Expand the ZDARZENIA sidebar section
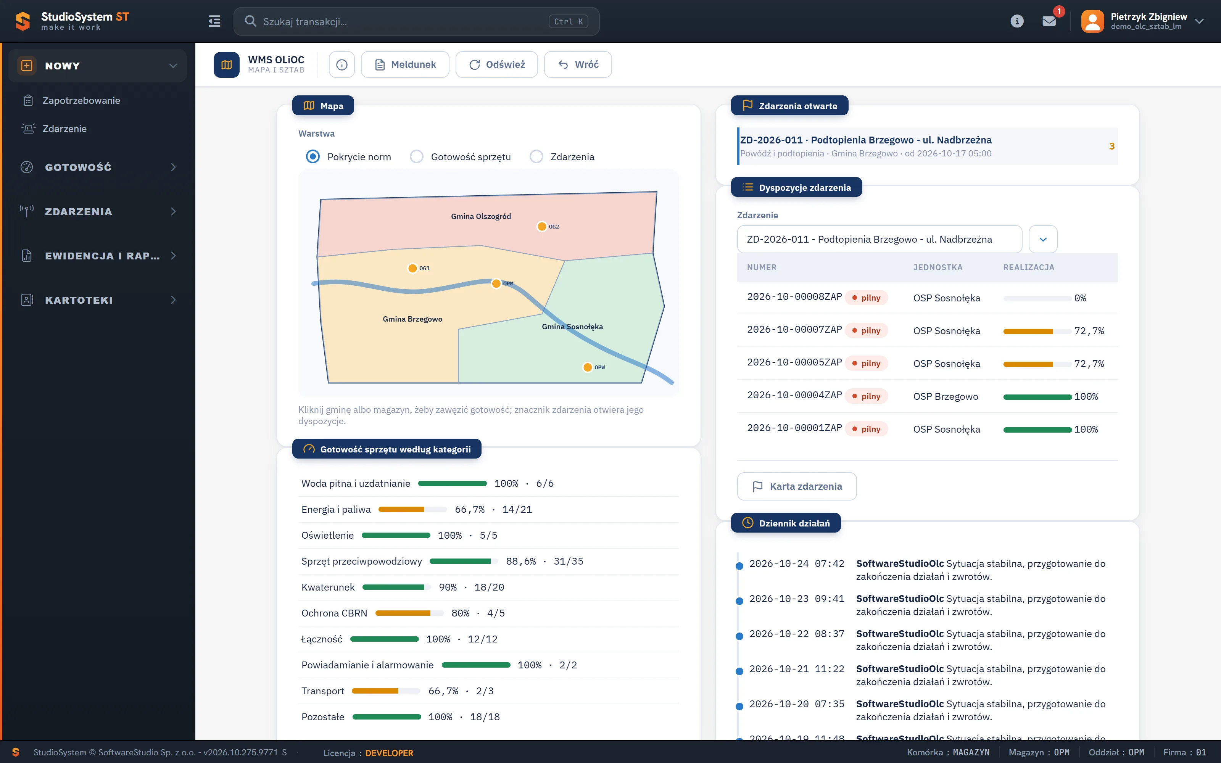1221x763 pixels. click(x=97, y=211)
